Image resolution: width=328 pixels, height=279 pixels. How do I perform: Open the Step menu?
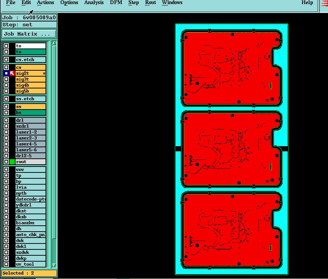coord(133,3)
